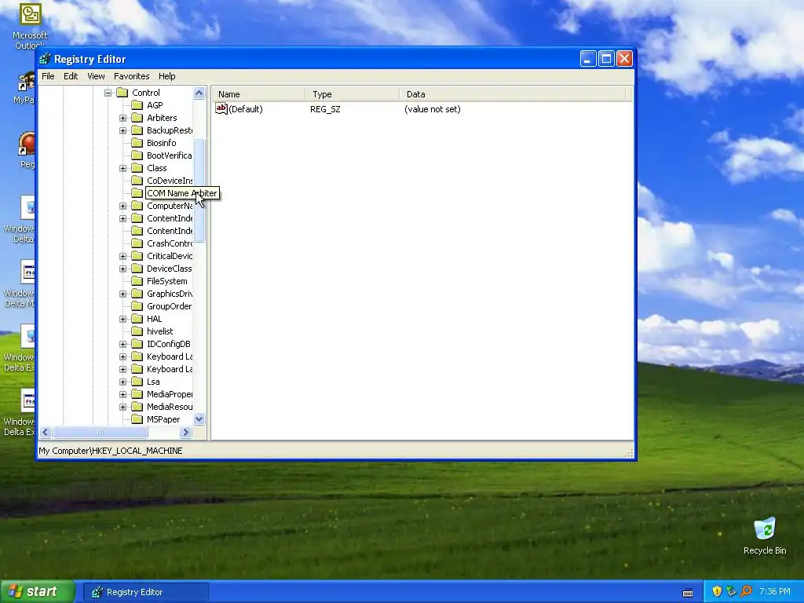Image resolution: width=804 pixels, height=603 pixels.
Task: Select the 'Biosinfo' key label
Action: click(x=162, y=143)
